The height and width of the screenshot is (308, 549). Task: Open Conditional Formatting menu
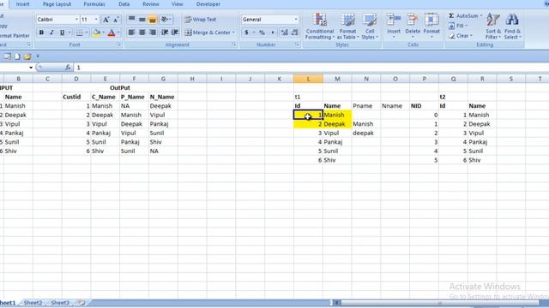(x=320, y=27)
